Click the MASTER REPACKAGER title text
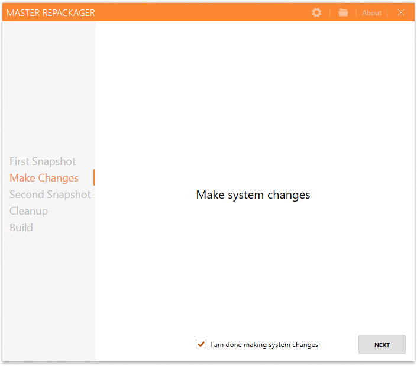 point(51,13)
